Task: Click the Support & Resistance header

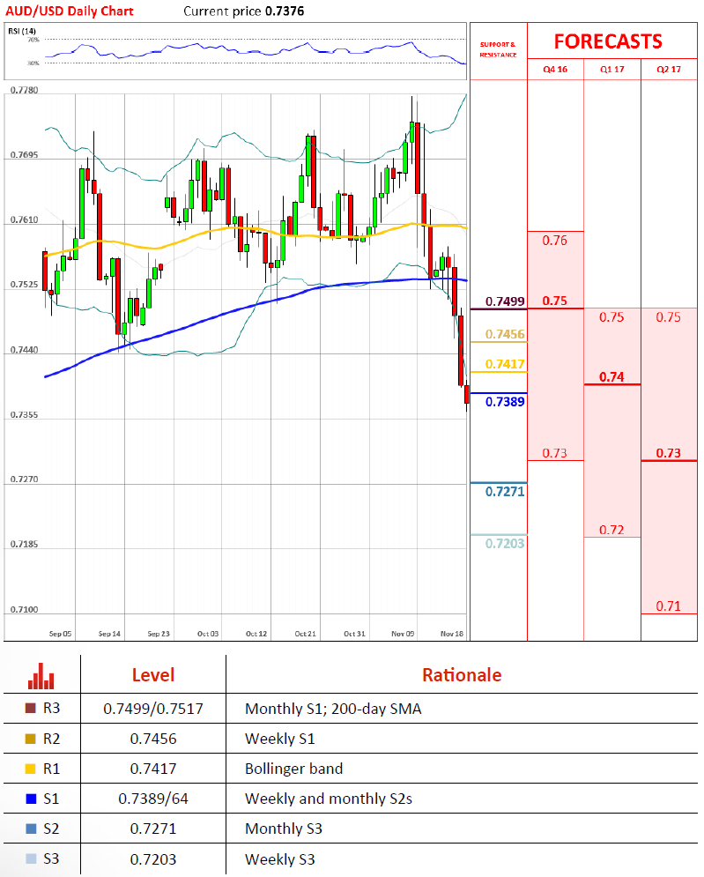Action: (498, 49)
